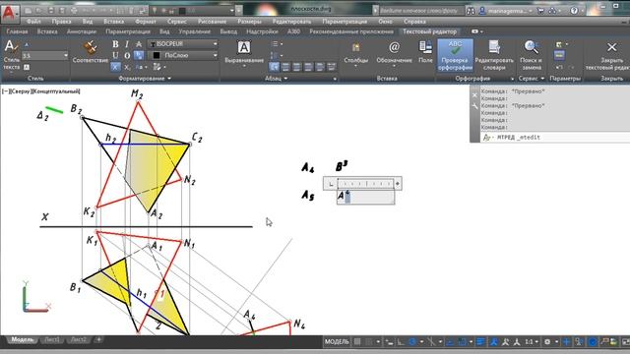Click Поле insert field tool
This screenshot has width=630, height=354.
pyautogui.click(x=425, y=52)
